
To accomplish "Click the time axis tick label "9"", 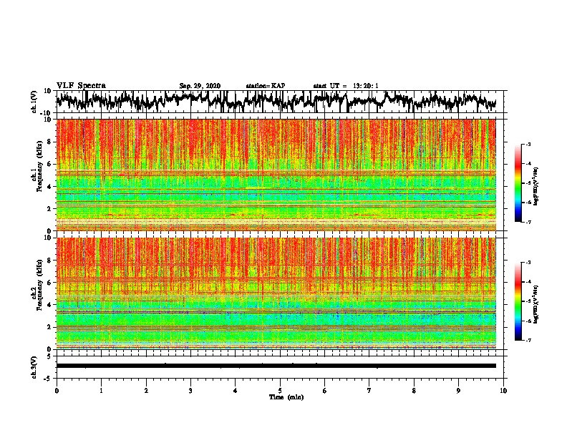I will [x=458, y=391].
